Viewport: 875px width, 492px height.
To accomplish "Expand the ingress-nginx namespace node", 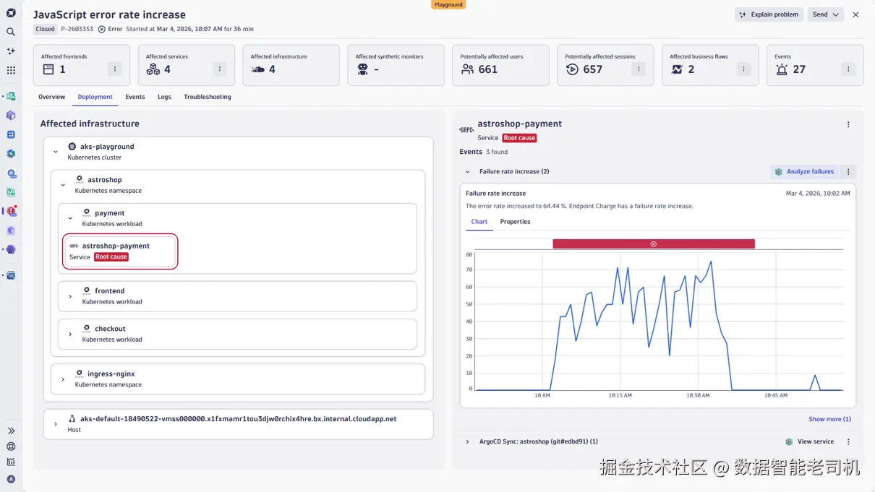I will 63,379.
